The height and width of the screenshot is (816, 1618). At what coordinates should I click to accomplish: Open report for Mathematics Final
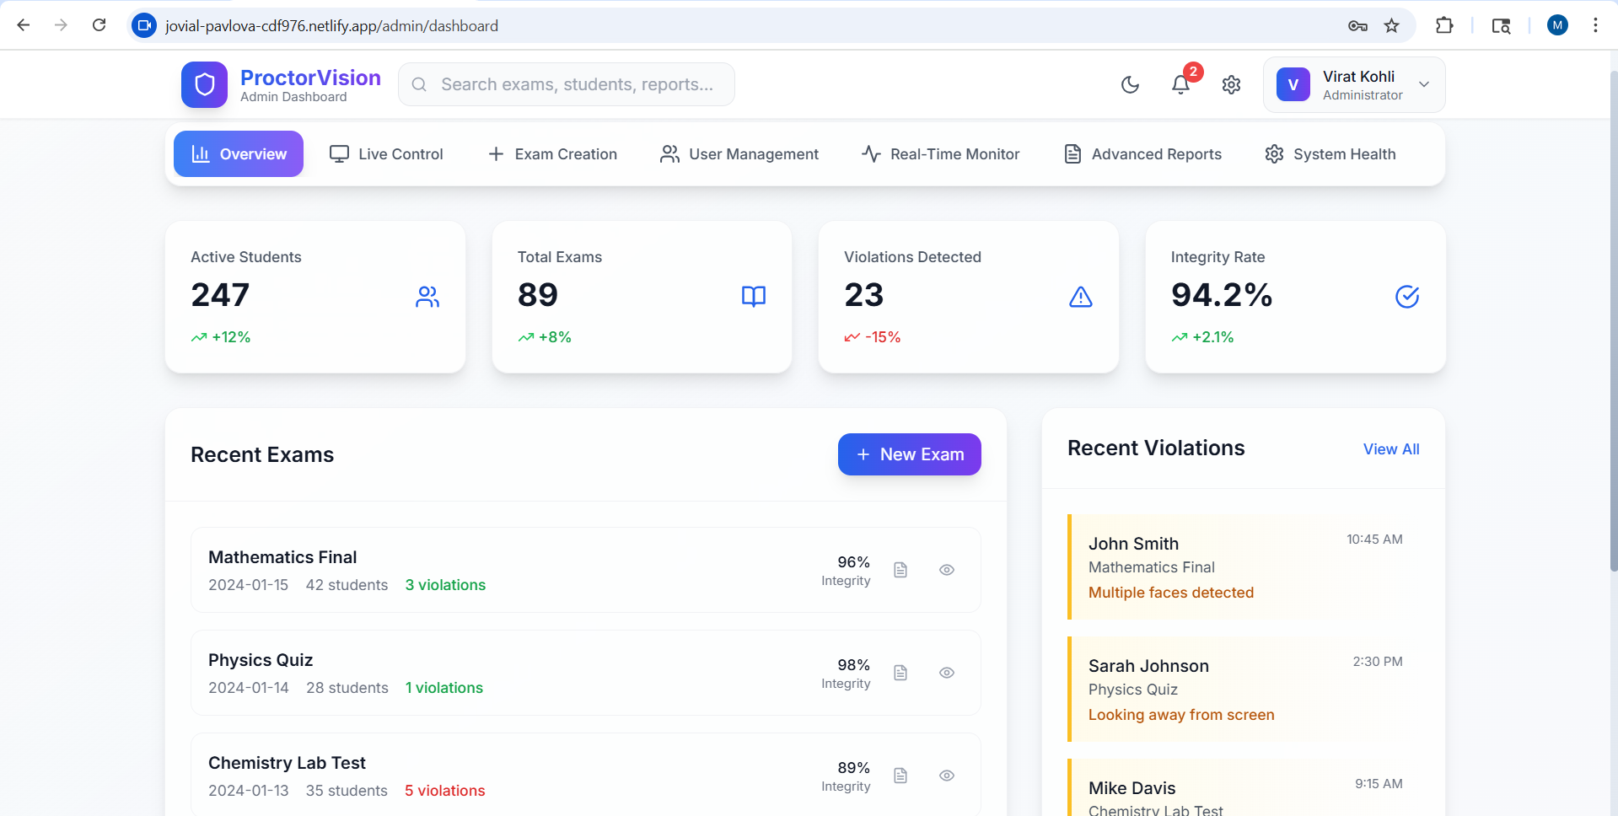point(900,570)
